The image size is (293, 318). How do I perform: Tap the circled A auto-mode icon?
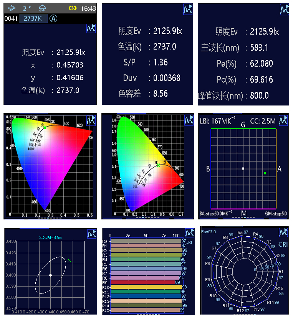(x=53, y=18)
